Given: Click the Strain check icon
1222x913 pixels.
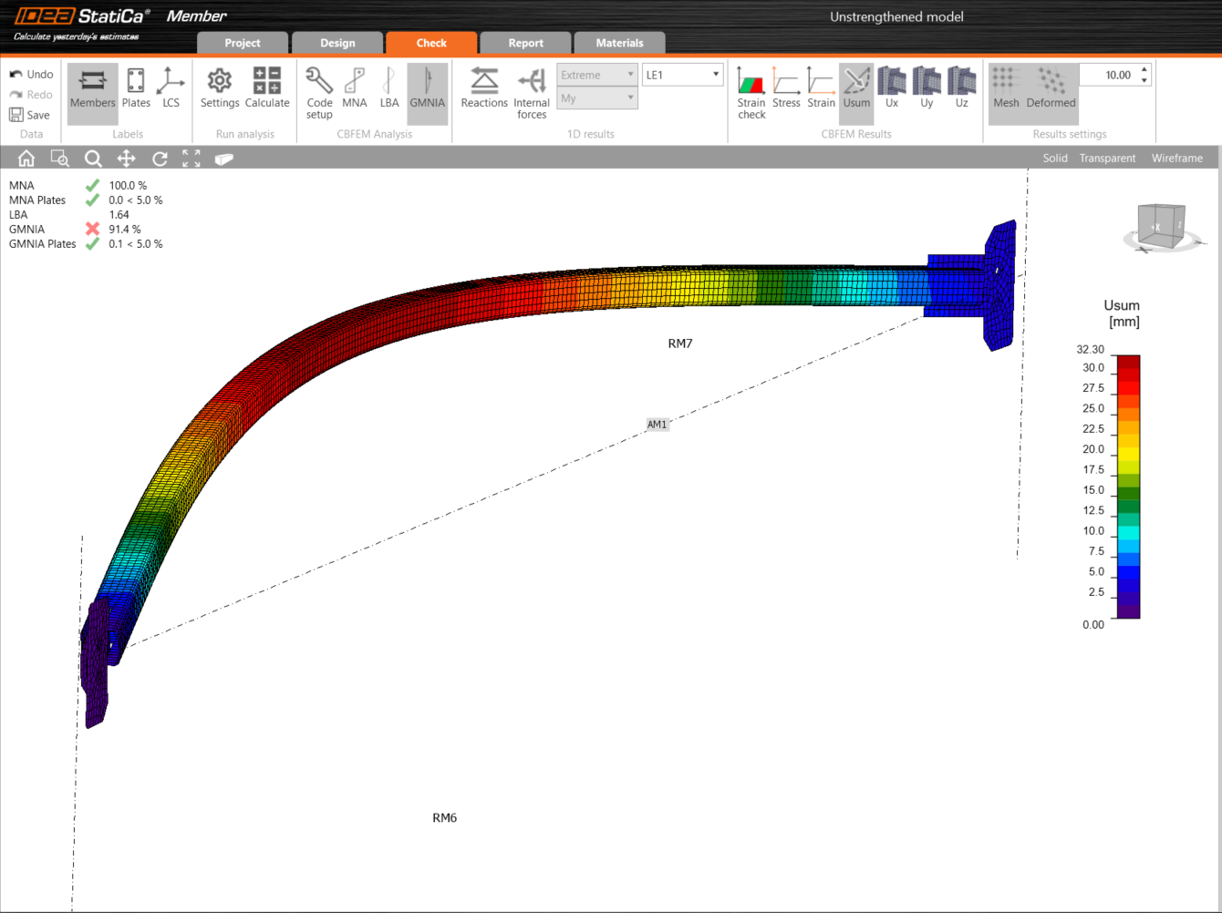Looking at the screenshot, I should coord(751,92).
